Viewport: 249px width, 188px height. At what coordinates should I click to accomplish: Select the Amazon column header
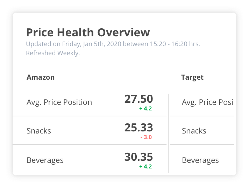point(41,77)
